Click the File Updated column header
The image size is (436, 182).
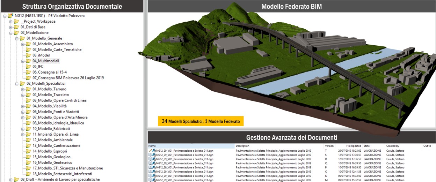click(x=354, y=146)
